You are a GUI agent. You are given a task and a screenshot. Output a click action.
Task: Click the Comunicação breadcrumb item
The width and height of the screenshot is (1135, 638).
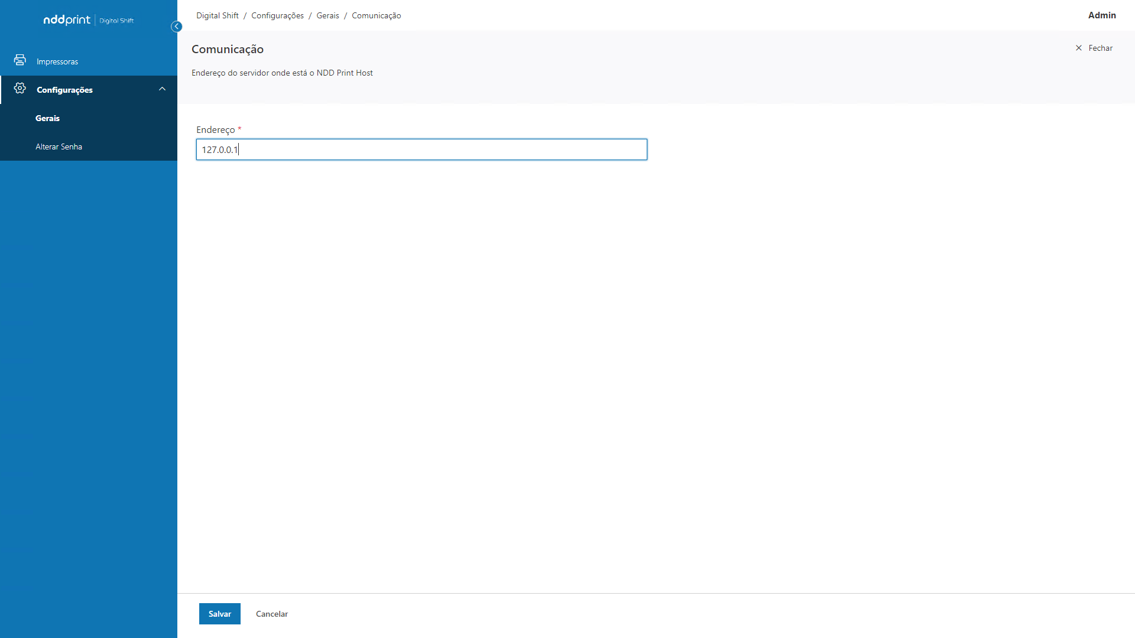click(376, 15)
